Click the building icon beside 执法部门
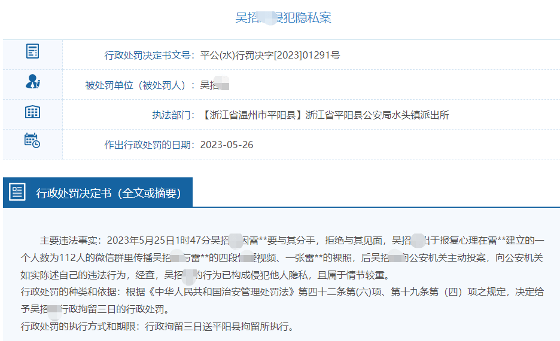This screenshot has height=341, width=560. pyautogui.click(x=32, y=112)
